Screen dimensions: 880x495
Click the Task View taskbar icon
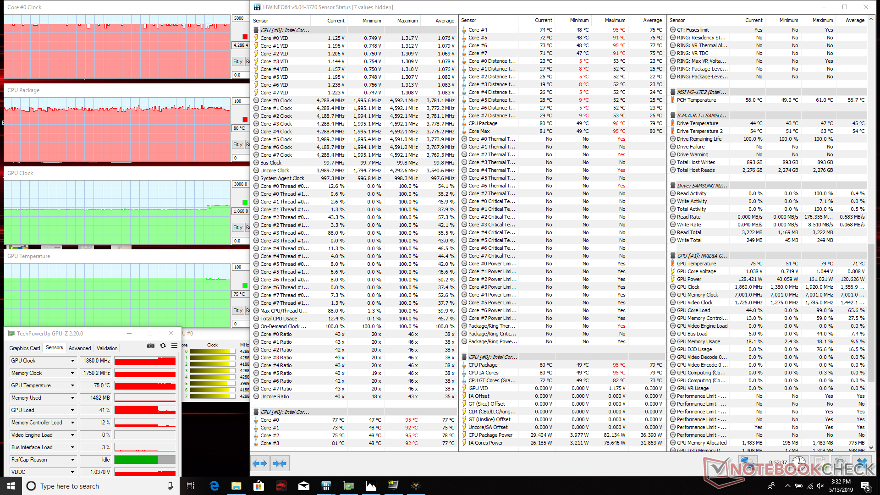191,486
